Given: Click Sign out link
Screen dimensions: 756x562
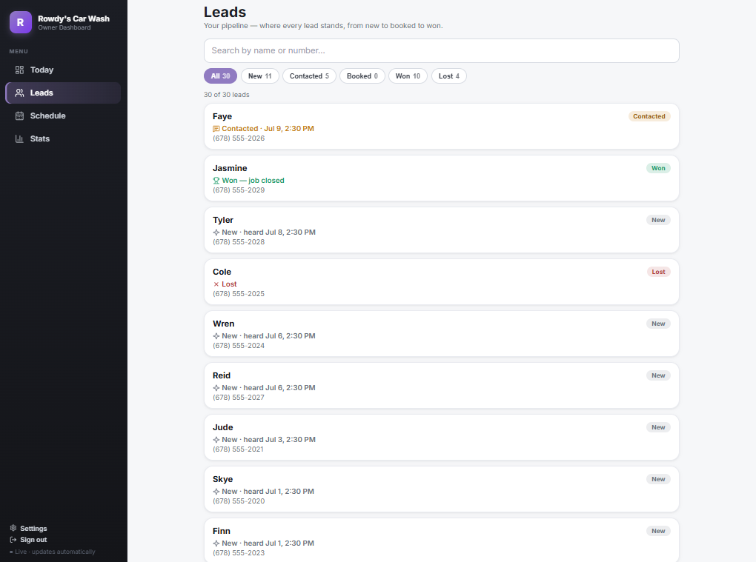Looking at the screenshot, I should tap(28, 540).
